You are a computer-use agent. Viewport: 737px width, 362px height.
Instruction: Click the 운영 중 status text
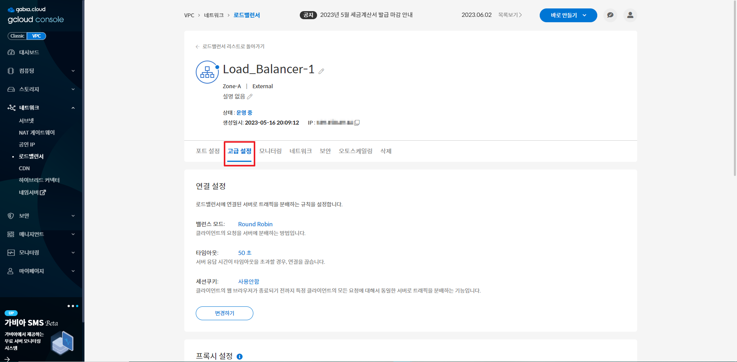coord(244,113)
